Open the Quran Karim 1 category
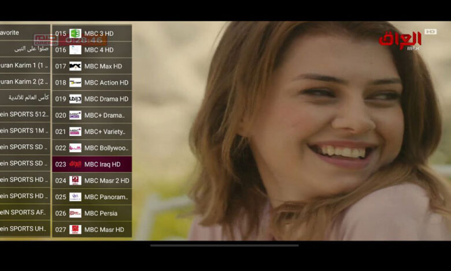 point(24,65)
